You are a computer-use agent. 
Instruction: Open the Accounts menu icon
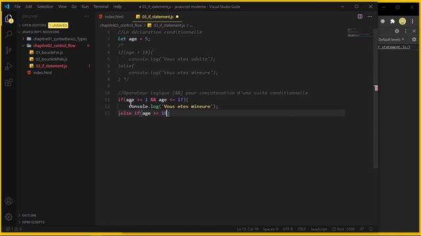point(9,201)
